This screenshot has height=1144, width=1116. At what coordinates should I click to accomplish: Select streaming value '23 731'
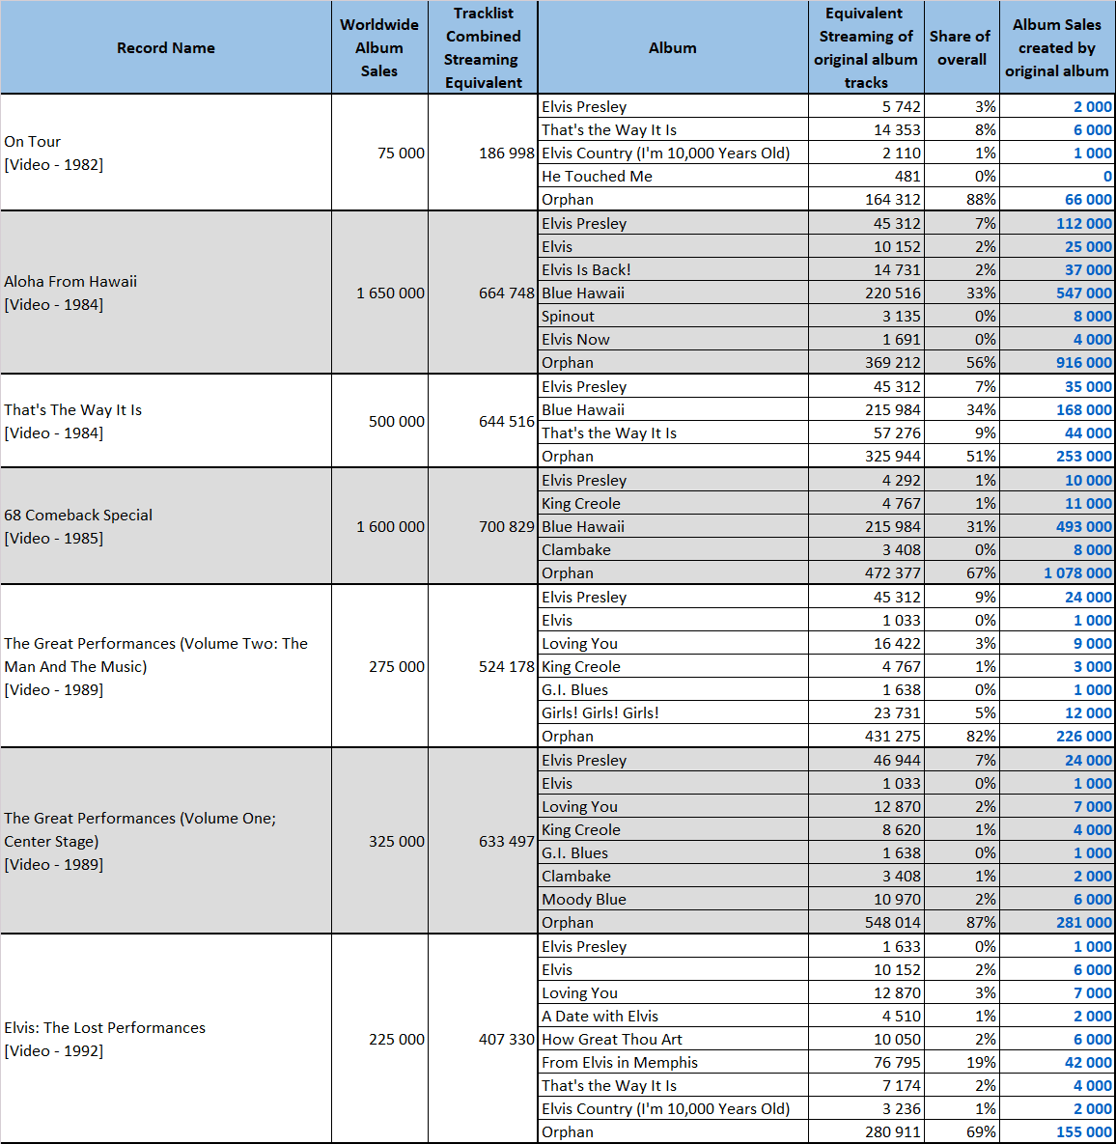click(x=897, y=712)
